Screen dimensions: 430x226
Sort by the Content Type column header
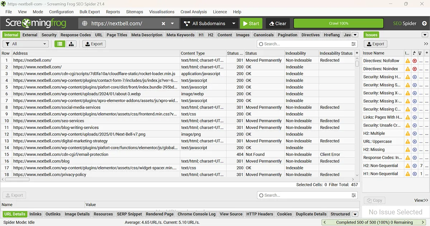point(203,53)
